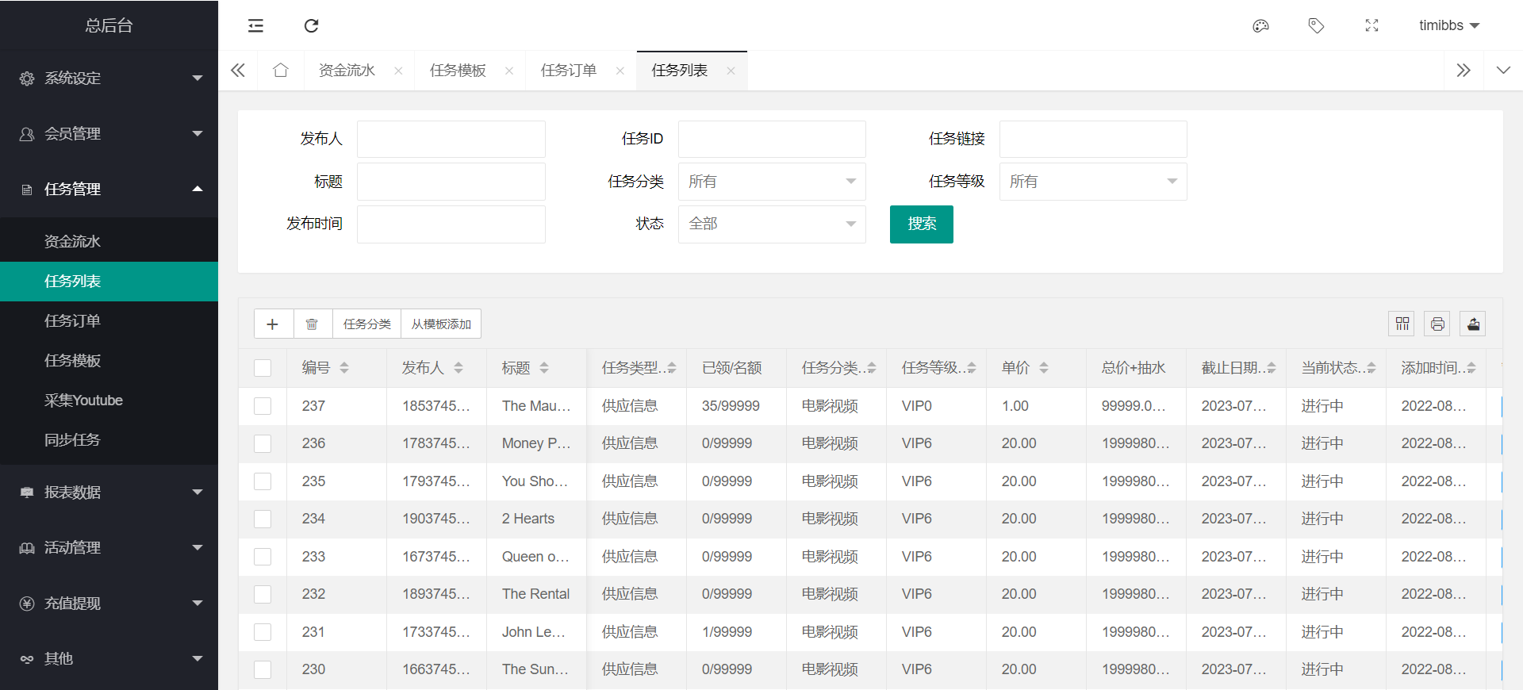Image resolution: width=1523 pixels, height=690 pixels.
Task: Click the export icon above the table
Action: tap(1473, 324)
